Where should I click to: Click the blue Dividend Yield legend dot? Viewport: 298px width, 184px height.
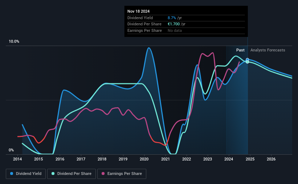coord(12,173)
